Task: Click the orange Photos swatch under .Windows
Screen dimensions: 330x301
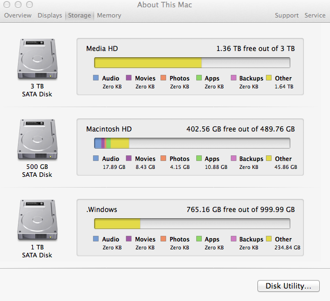Action: coord(163,239)
